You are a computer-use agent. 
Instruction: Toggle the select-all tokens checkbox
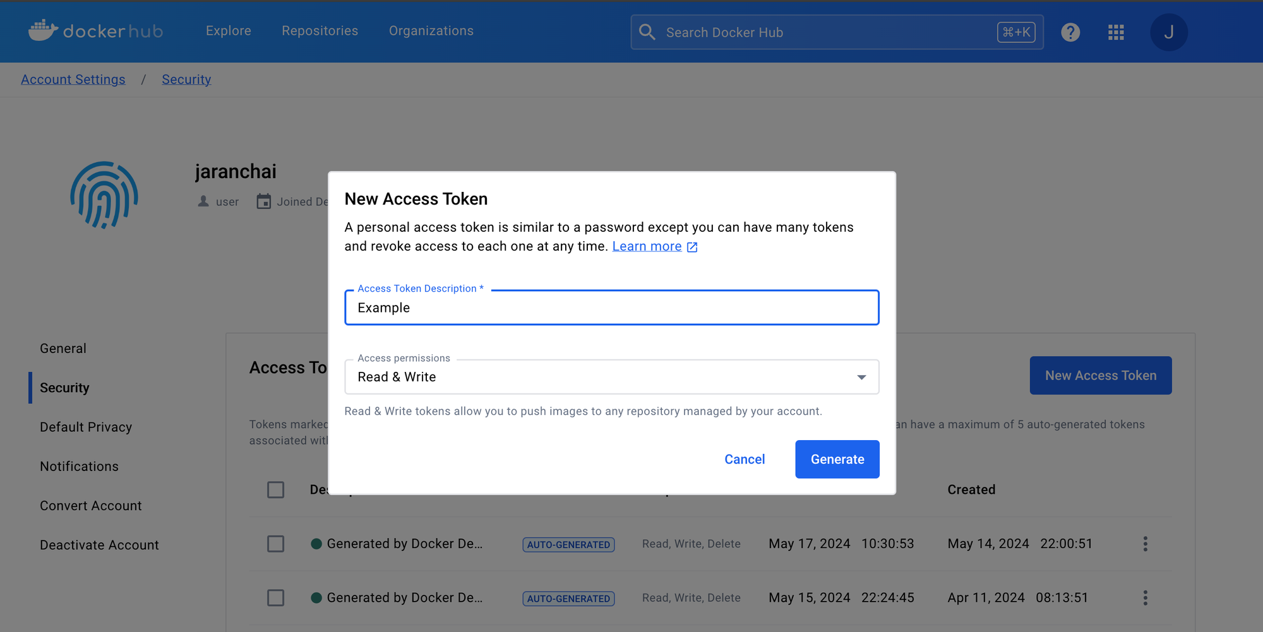[x=275, y=490]
